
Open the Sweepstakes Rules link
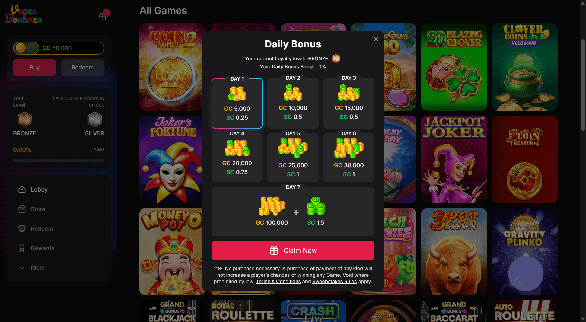[335, 282]
